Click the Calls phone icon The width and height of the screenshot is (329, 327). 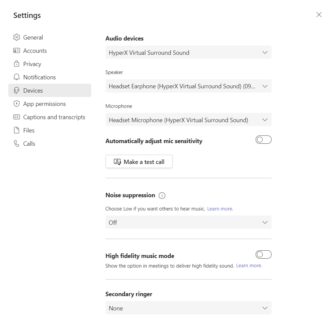[x=17, y=144]
